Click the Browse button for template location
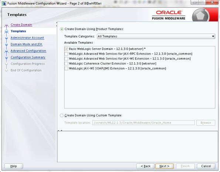 (x=206, y=123)
